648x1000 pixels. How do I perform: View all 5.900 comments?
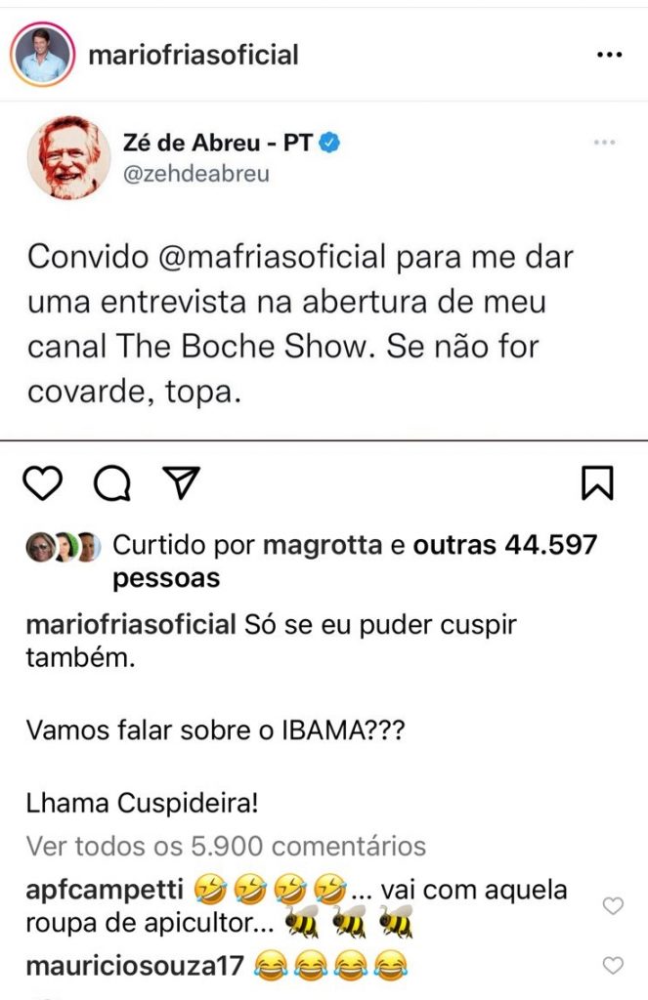pos(226,845)
